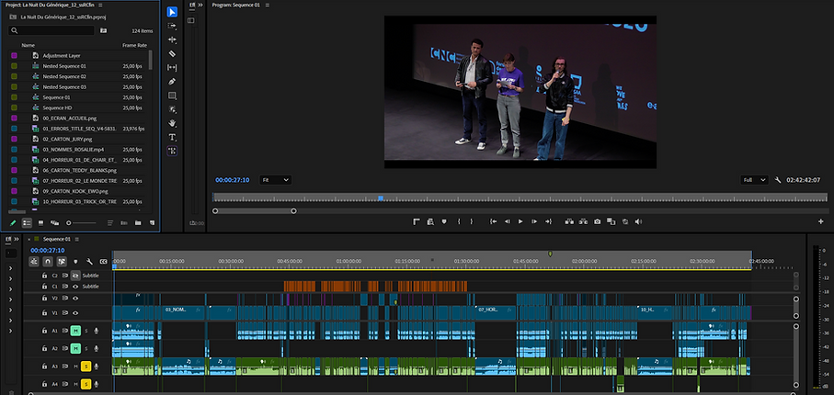Open Timeline display settings wrench
The width and height of the screenshot is (834, 395).
[x=89, y=262]
